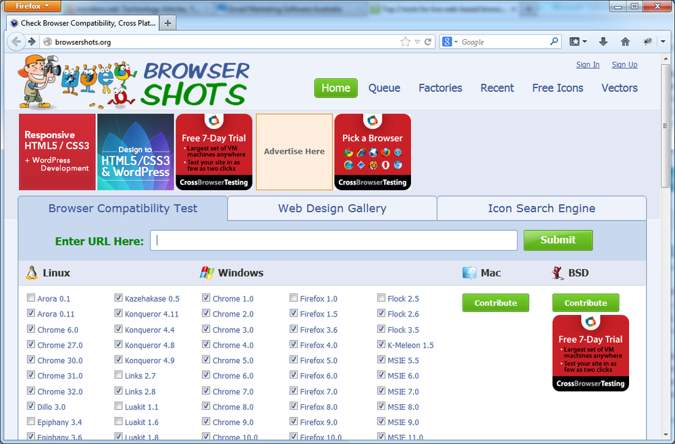The width and height of the screenshot is (675, 444).
Task: Uncheck the K-Meleon 1.5 checkbox
Action: (381, 344)
